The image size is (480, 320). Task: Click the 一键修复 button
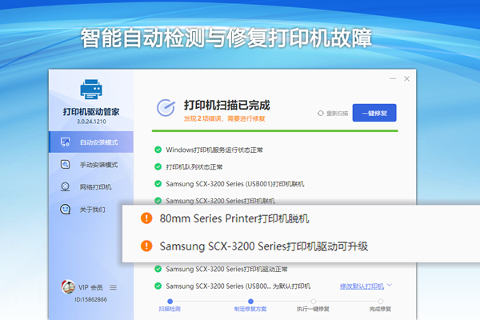(x=374, y=113)
